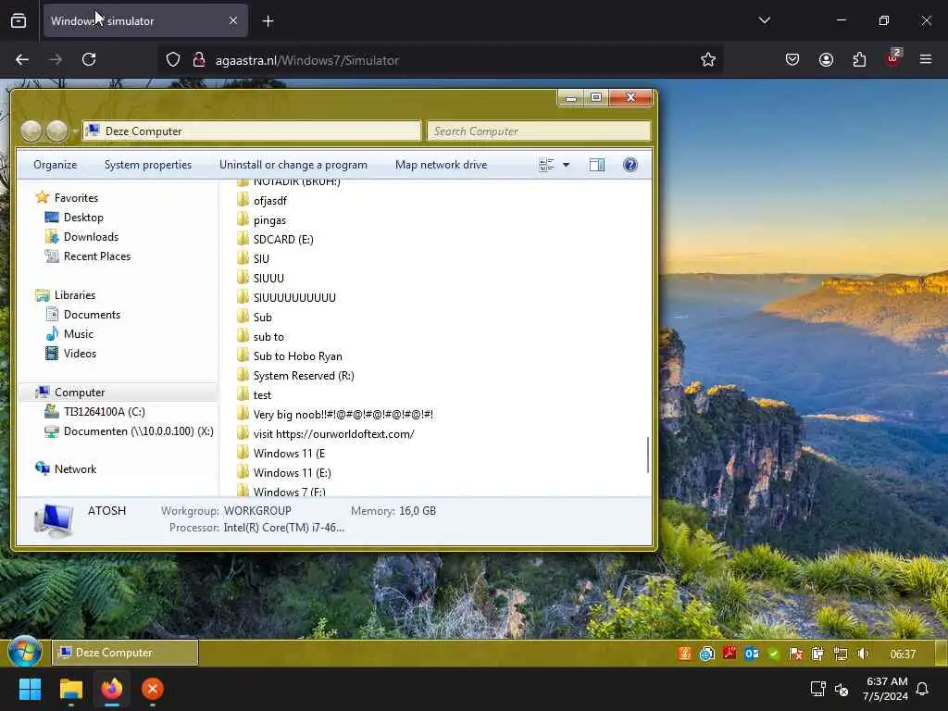
Task: Open the Action Center flag tray icon
Action: (796, 654)
